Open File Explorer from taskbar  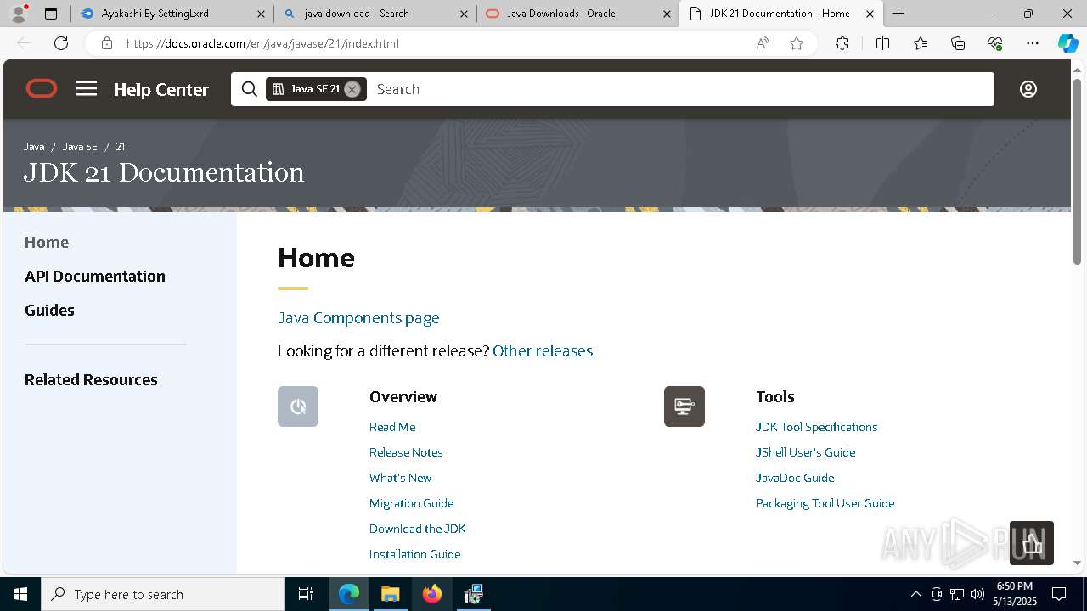pyautogui.click(x=391, y=594)
